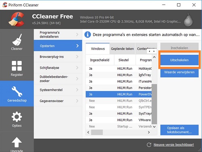The height and width of the screenshot is (152, 202).
Task: Click horizontal scrollbar right arrow
Action: pos(149,132)
